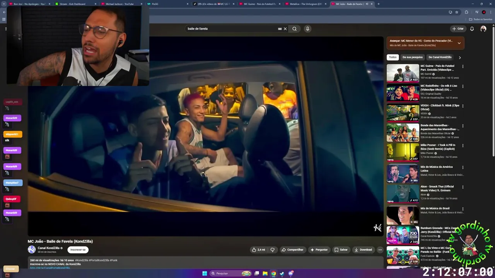495x278 pixels.
Task: Open options for Akon Smack That
Action: tap(463, 187)
